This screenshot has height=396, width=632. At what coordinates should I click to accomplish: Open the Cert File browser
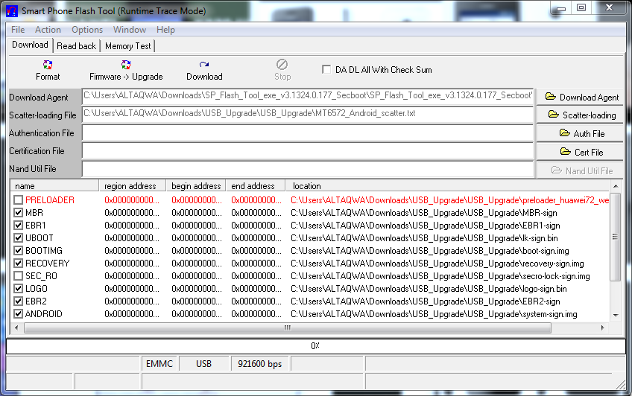[580, 152]
